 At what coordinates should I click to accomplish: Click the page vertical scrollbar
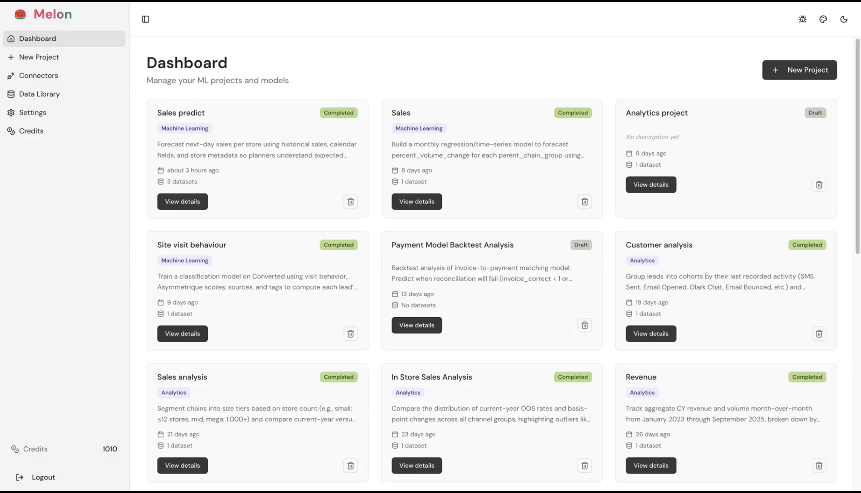857,146
